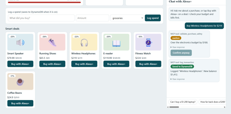Viewport: 231px width, 114px height.
Task: Click the -20% badge on E-reader
Action: [x=108, y=37]
